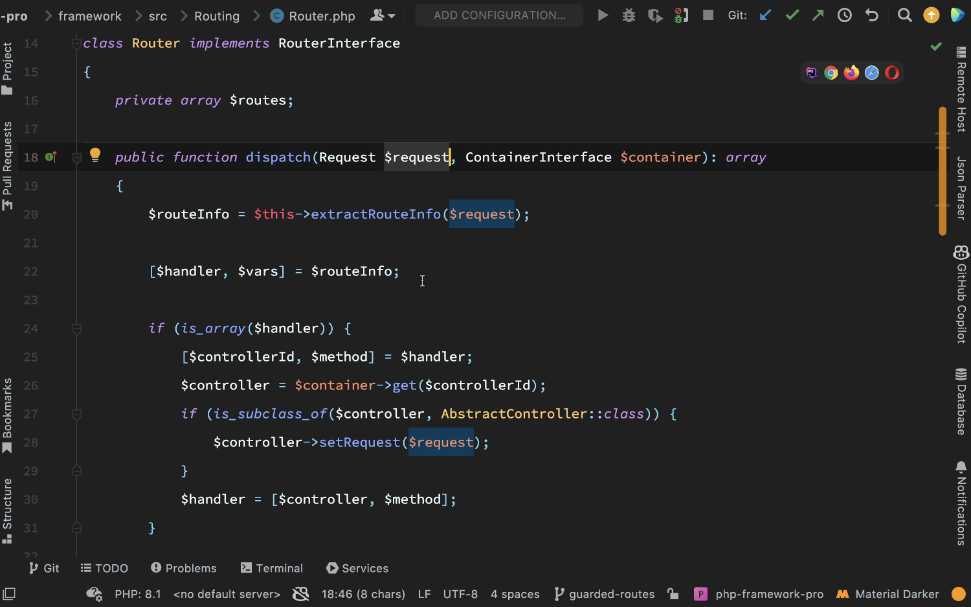Open file in Opera browser
Image resolution: width=971 pixels, height=607 pixels.
[892, 73]
